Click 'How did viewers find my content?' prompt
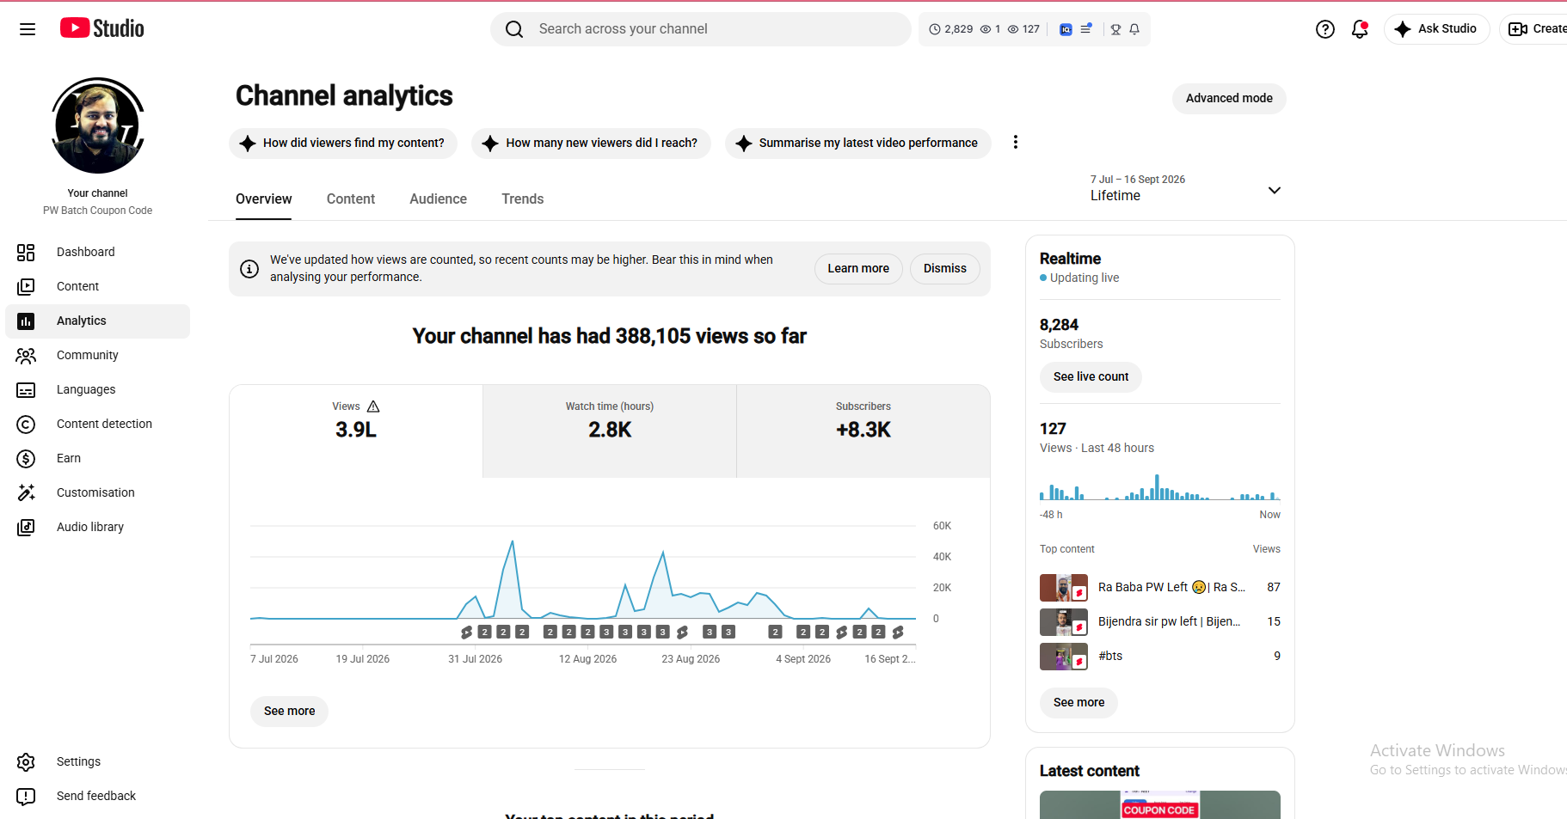Image resolution: width=1567 pixels, height=819 pixels. 343,143
